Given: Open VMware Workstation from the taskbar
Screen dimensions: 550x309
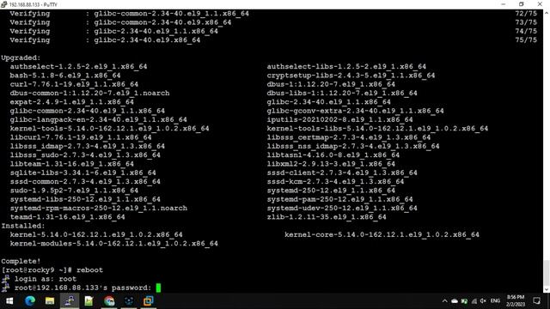Looking at the screenshot, I should (x=149, y=301).
